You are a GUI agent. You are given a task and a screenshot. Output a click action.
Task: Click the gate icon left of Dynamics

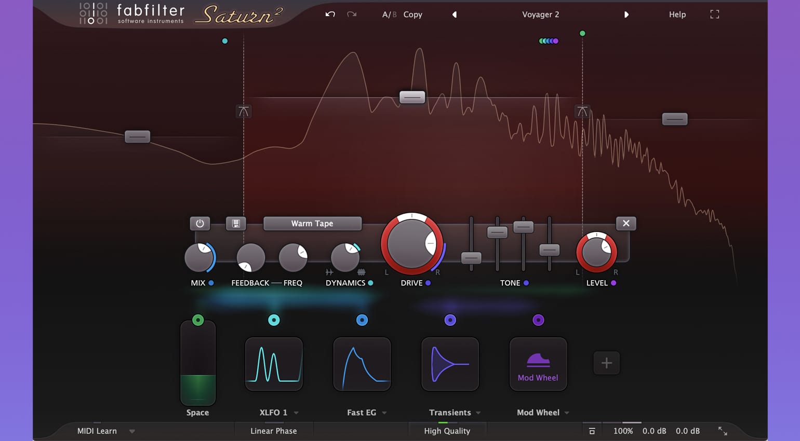click(x=329, y=272)
